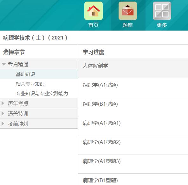Open 病理学(A1型题2) row
Viewport: 188px width, 185px height.
[x=133, y=145]
